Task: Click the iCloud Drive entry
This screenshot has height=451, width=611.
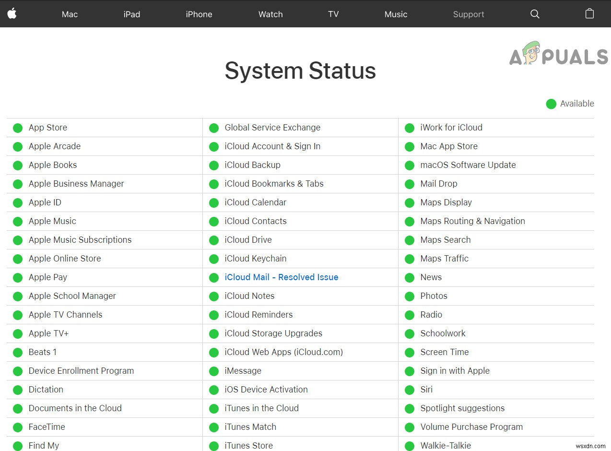Action: click(248, 240)
